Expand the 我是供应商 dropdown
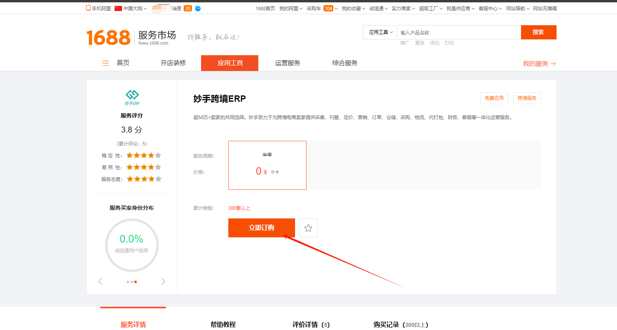This screenshot has width=617, height=330. point(461,8)
